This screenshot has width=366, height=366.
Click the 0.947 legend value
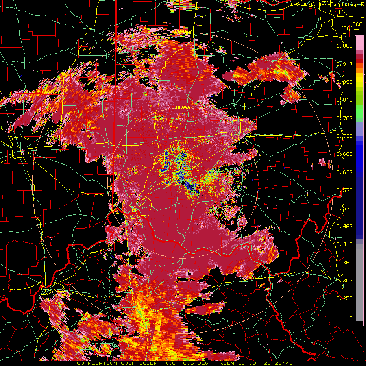344,64
